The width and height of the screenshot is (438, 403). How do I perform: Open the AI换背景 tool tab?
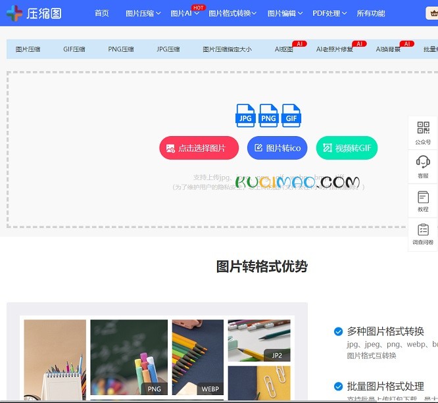[x=388, y=49]
